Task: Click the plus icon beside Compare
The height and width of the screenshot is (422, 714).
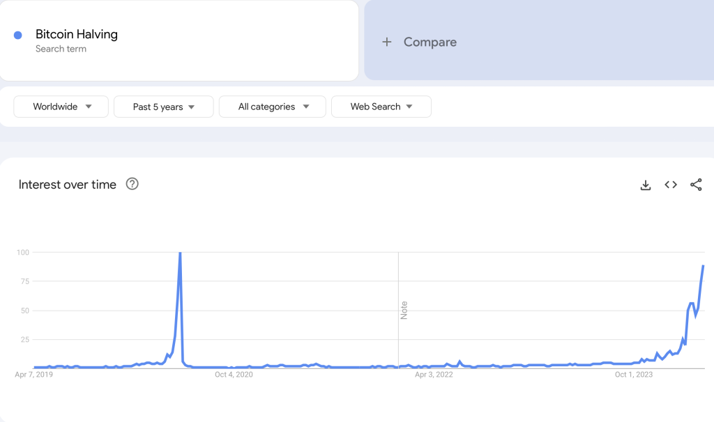Action: [x=387, y=42]
